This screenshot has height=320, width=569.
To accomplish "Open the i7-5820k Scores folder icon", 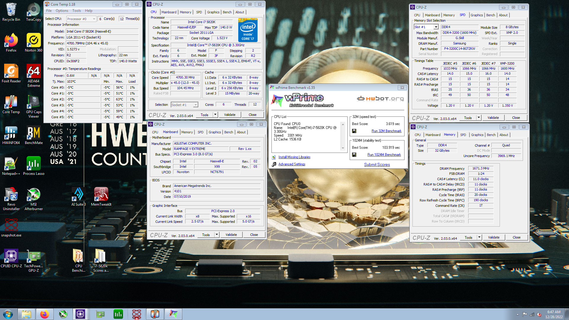I will (101, 260).
